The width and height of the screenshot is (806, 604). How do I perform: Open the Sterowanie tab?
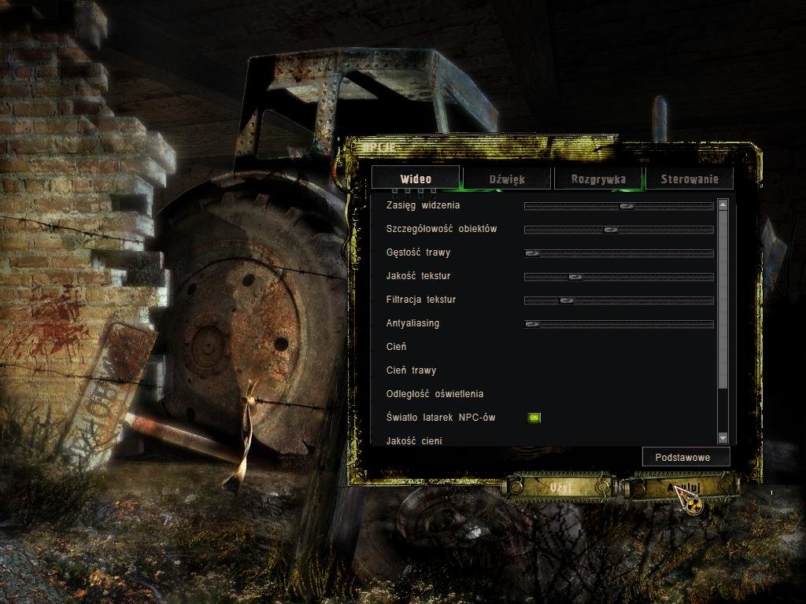coord(690,179)
